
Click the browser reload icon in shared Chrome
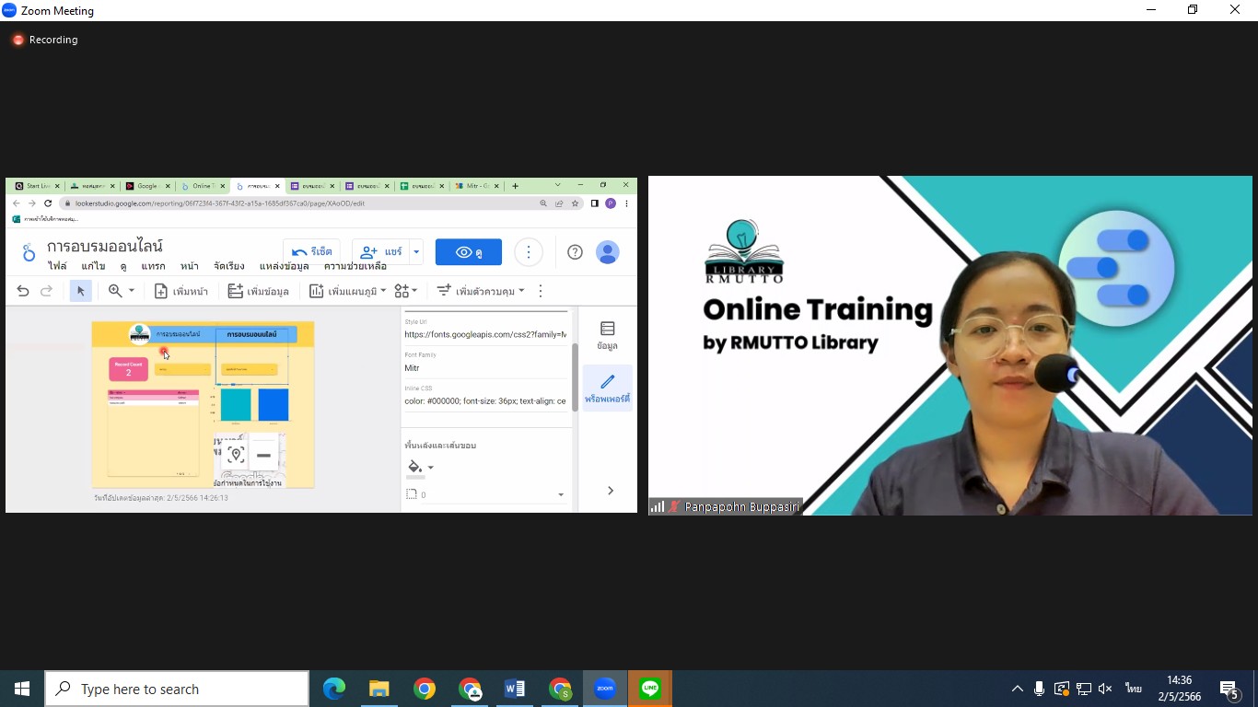coord(48,203)
